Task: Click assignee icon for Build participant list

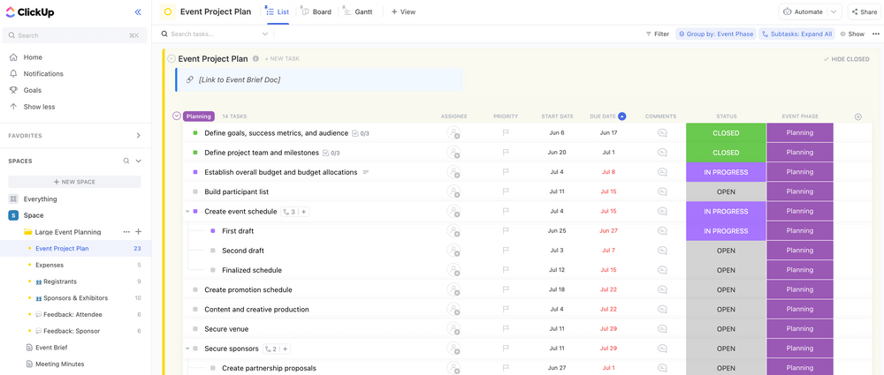Action: tap(453, 191)
